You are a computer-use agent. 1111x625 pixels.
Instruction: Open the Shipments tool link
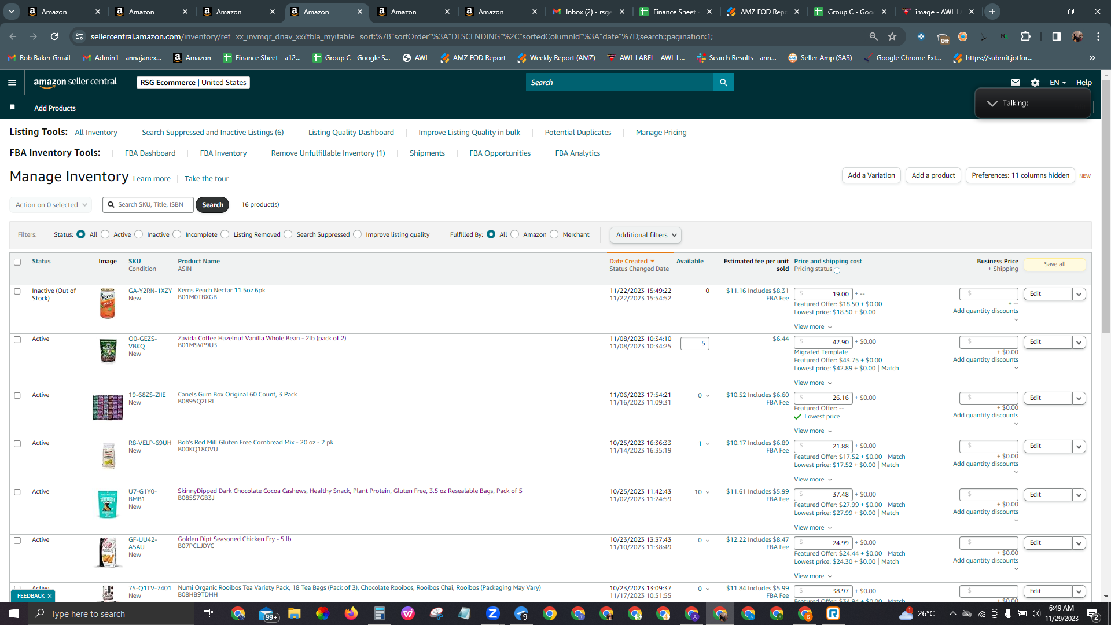point(427,153)
